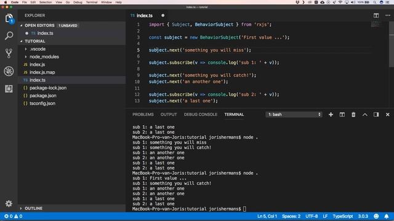Screen dimensions: 394x221
Task: Open the volume icon in the menu bar
Action: coord(353,2)
